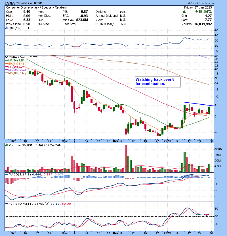
Task: Click the date Friday 27-Jan-2023
Action: point(198,7)
